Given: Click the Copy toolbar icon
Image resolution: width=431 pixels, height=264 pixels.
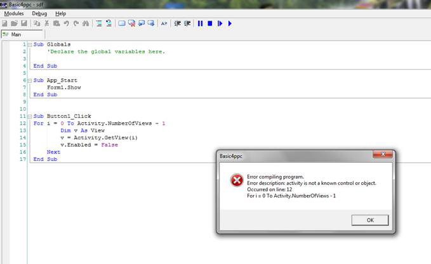Looking at the screenshot, I should coord(37,23).
